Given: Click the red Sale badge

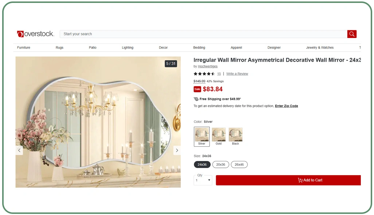Looking at the screenshot, I should coord(197,89).
